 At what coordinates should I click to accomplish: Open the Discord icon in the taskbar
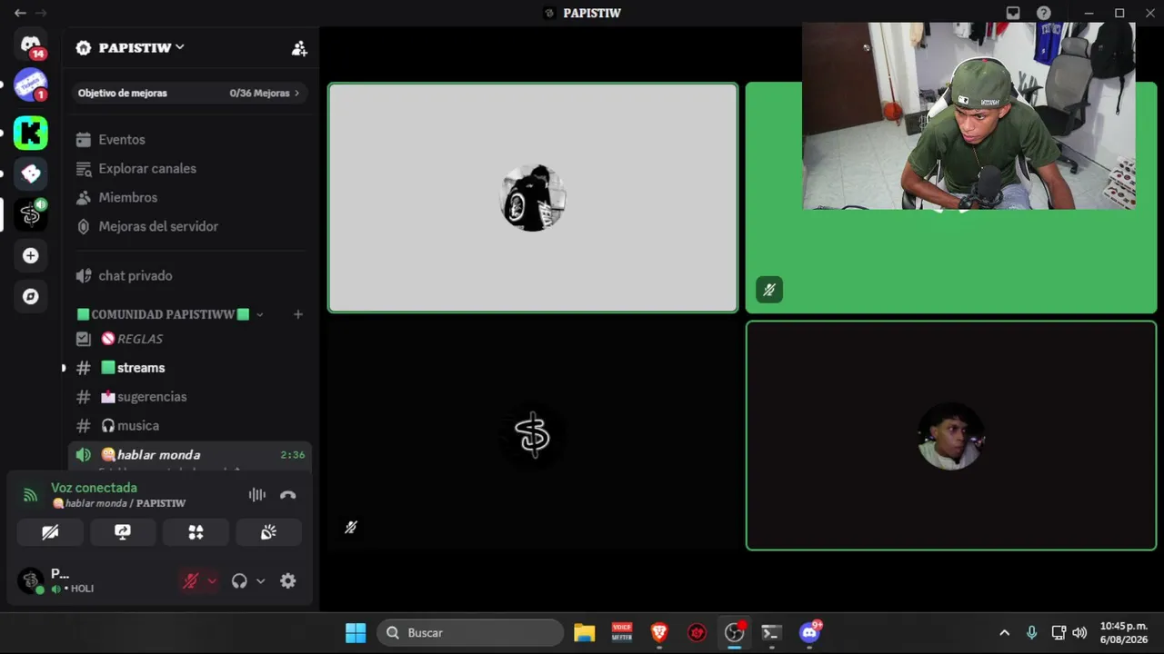809,633
